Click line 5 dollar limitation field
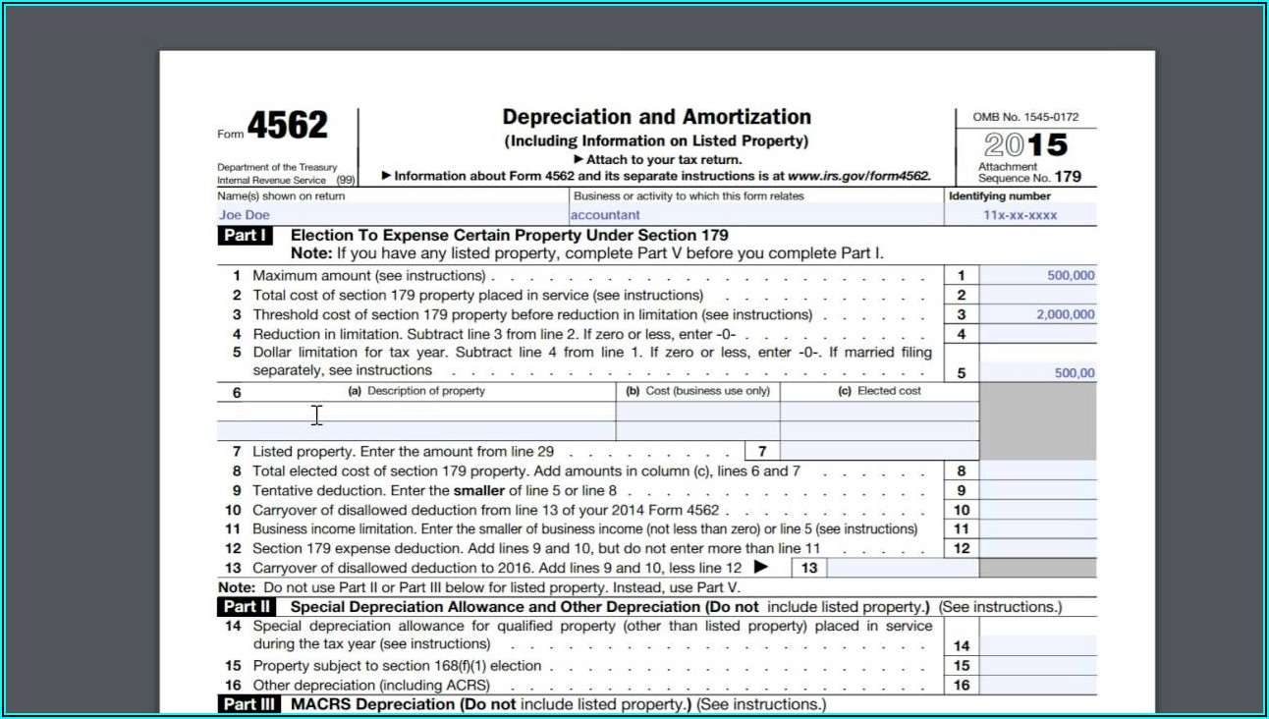This screenshot has height=719, width=1269. click(x=1038, y=372)
